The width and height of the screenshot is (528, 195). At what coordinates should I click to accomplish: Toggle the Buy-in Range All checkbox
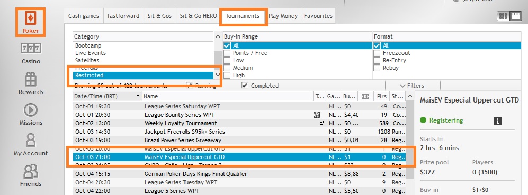pos(227,46)
